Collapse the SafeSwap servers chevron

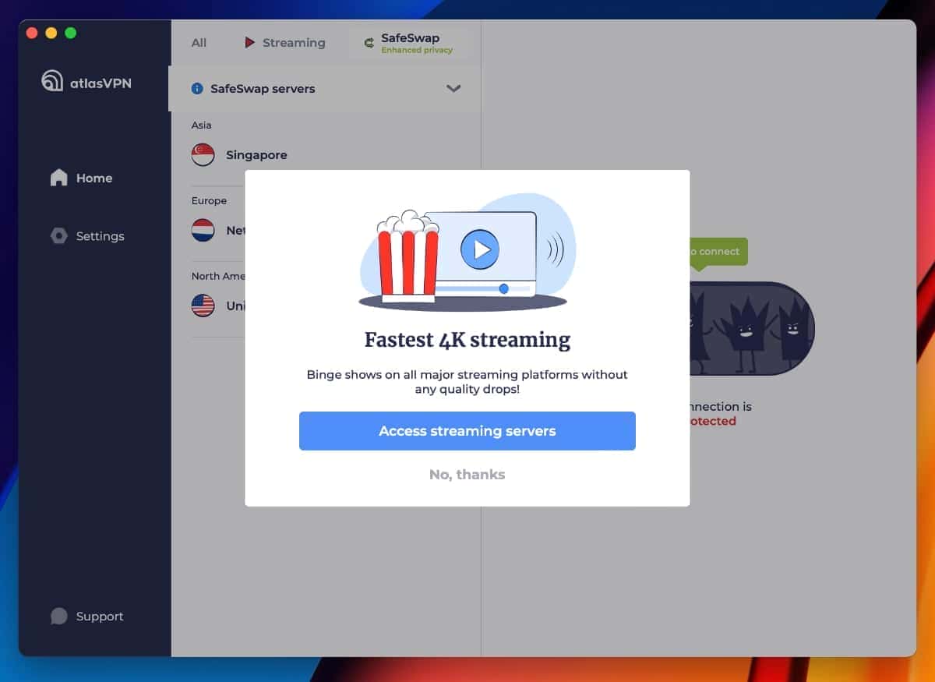coord(453,89)
